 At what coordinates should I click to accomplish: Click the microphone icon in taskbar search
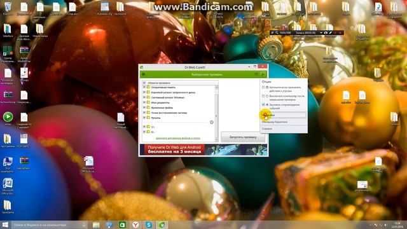click(x=84, y=225)
